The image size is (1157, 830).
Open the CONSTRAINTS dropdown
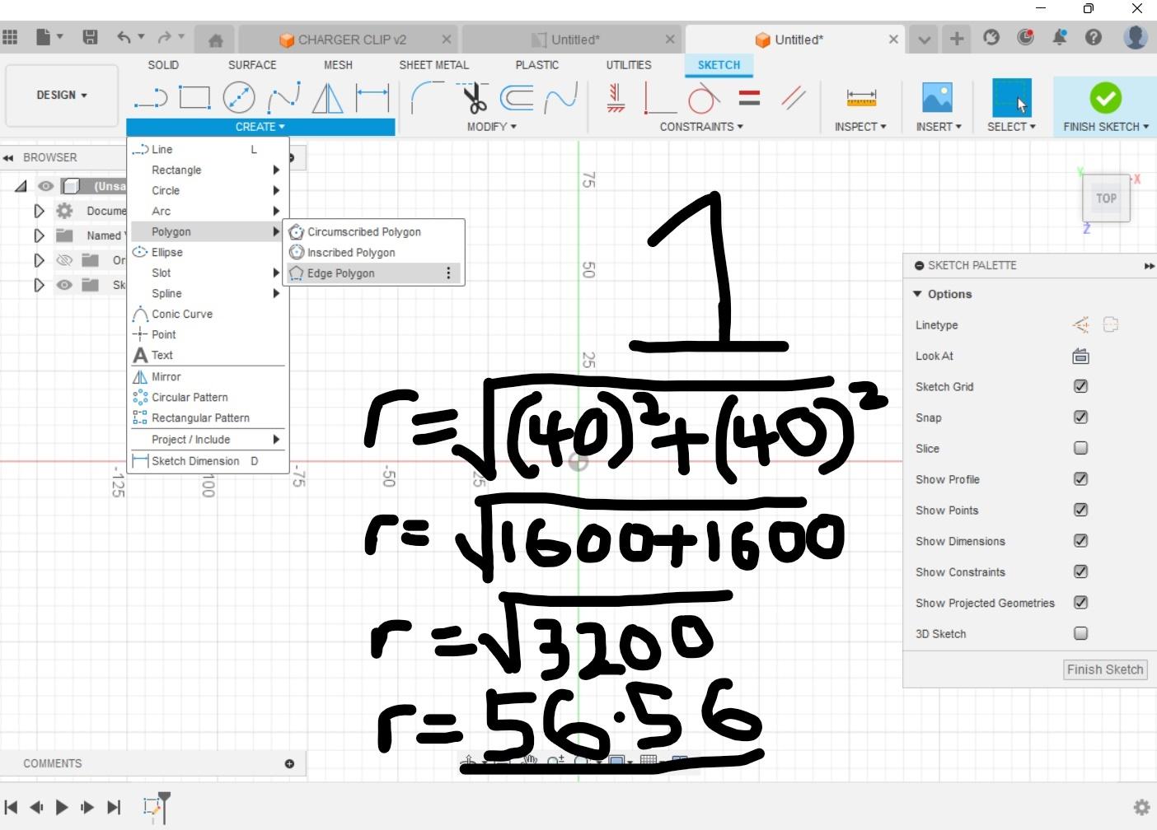point(700,127)
